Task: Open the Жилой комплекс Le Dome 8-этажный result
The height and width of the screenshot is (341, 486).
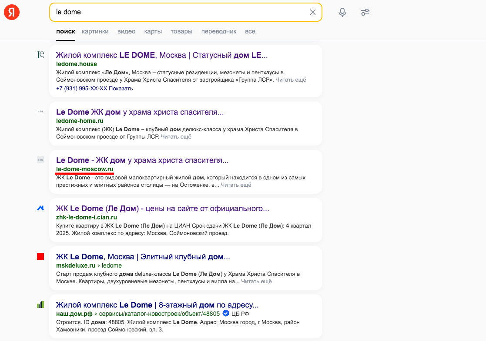Action: 157,305
